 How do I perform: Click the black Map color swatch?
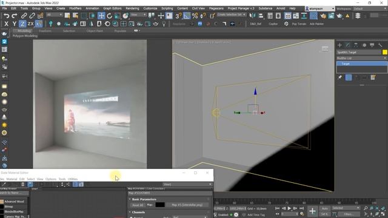coord(160,205)
